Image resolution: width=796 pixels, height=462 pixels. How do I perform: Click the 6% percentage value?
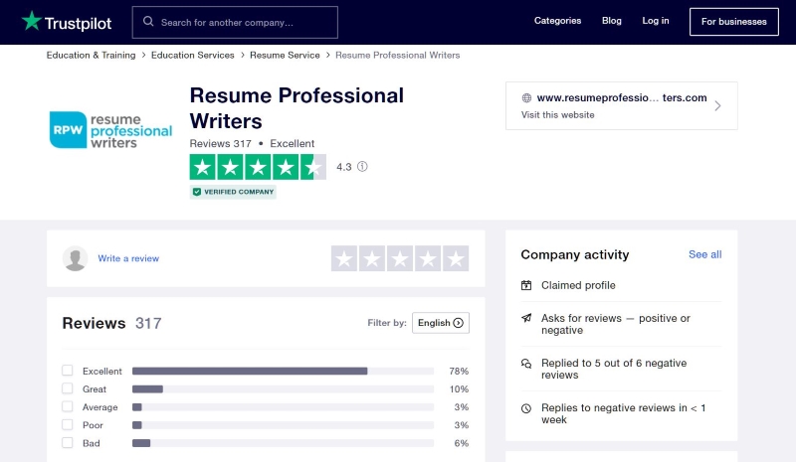click(x=461, y=443)
